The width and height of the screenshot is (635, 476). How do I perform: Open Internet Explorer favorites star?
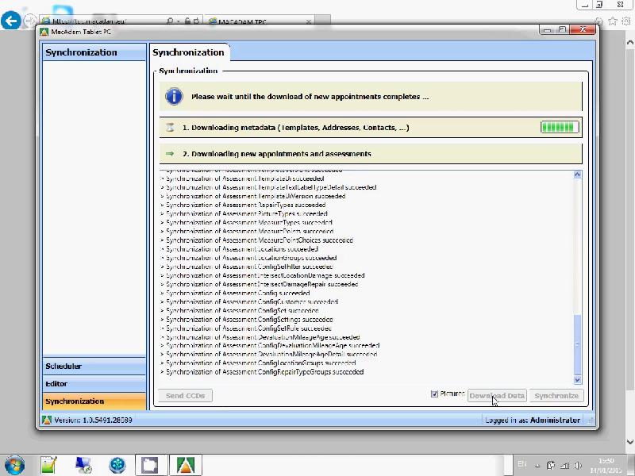(x=613, y=21)
